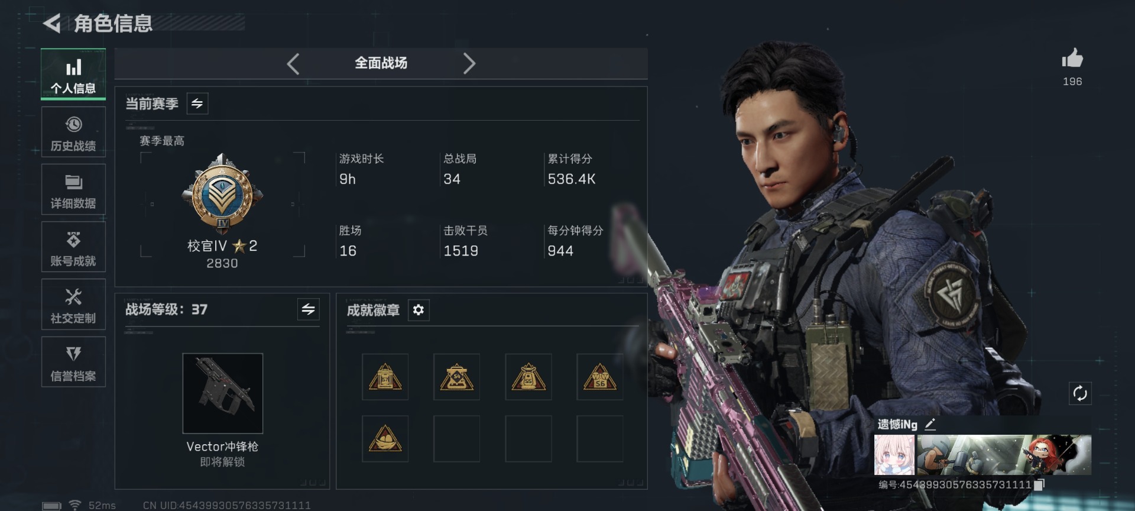
Task: Click the back arrow beside 角色信息
Action: 52,23
